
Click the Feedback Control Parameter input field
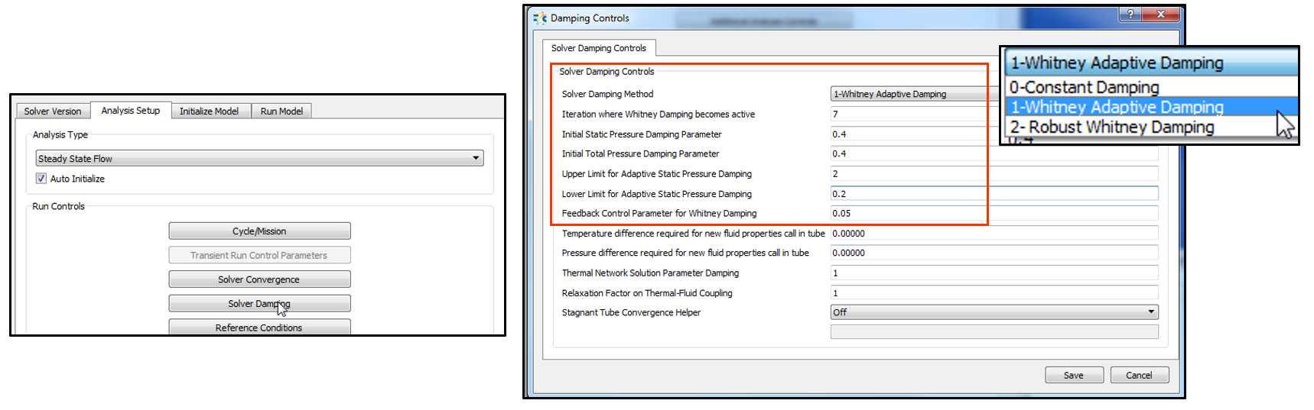pyautogui.click(x=994, y=214)
